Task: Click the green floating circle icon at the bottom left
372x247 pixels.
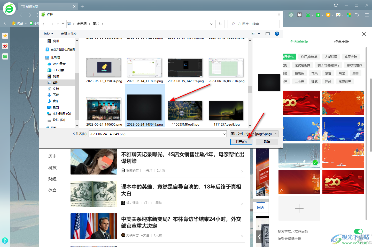Action: 5,240
